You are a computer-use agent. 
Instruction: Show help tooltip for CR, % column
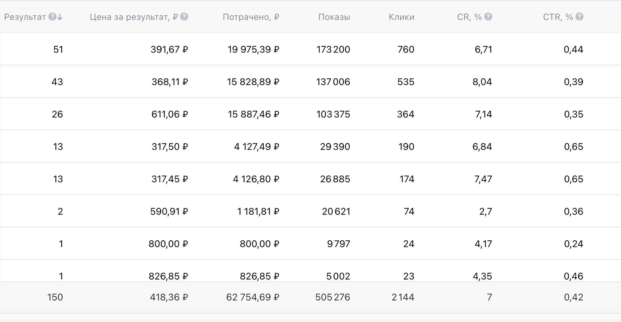pyautogui.click(x=488, y=17)
